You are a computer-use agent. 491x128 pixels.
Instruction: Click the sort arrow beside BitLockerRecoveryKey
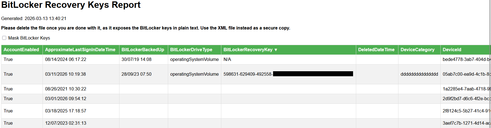click(276, 50)
